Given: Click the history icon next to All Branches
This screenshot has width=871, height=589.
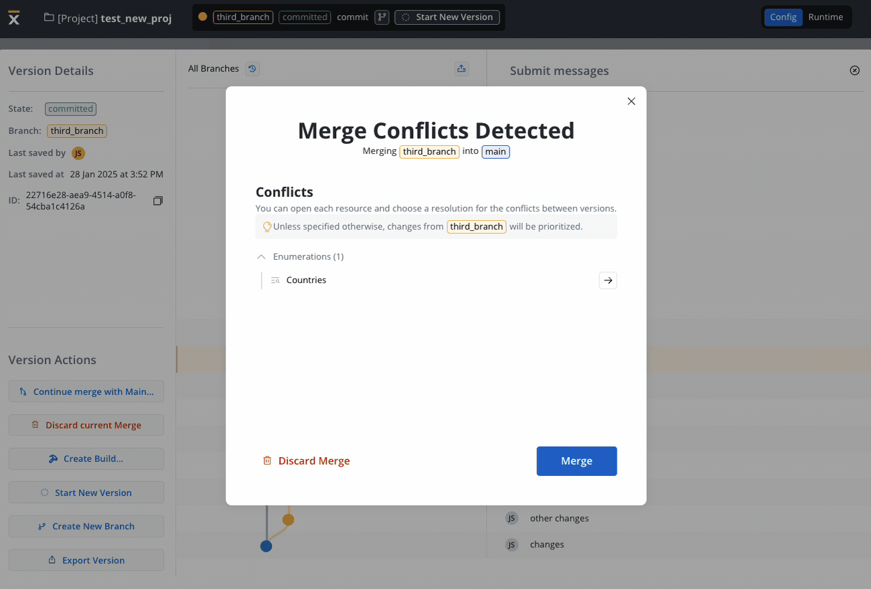Looking at the screenshot, I should 252,68.
